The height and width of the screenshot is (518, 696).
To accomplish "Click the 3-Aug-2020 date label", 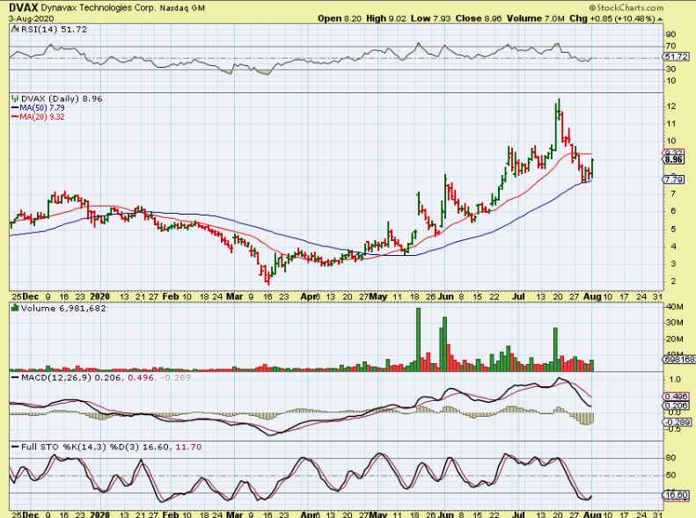I will [x=32, y=18].
